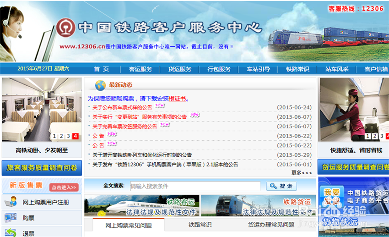
Task: Open the 铁路常识 navigation item
Action: click(297, 69)
